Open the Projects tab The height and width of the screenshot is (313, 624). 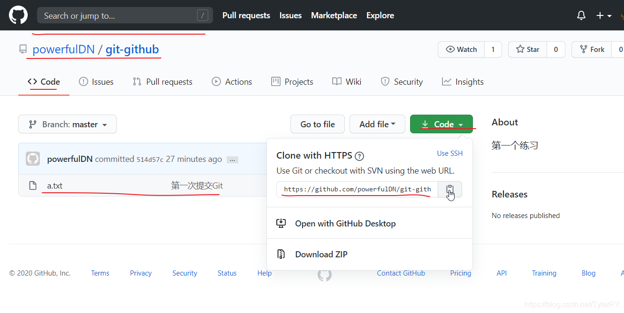click(x=292, y=81)
